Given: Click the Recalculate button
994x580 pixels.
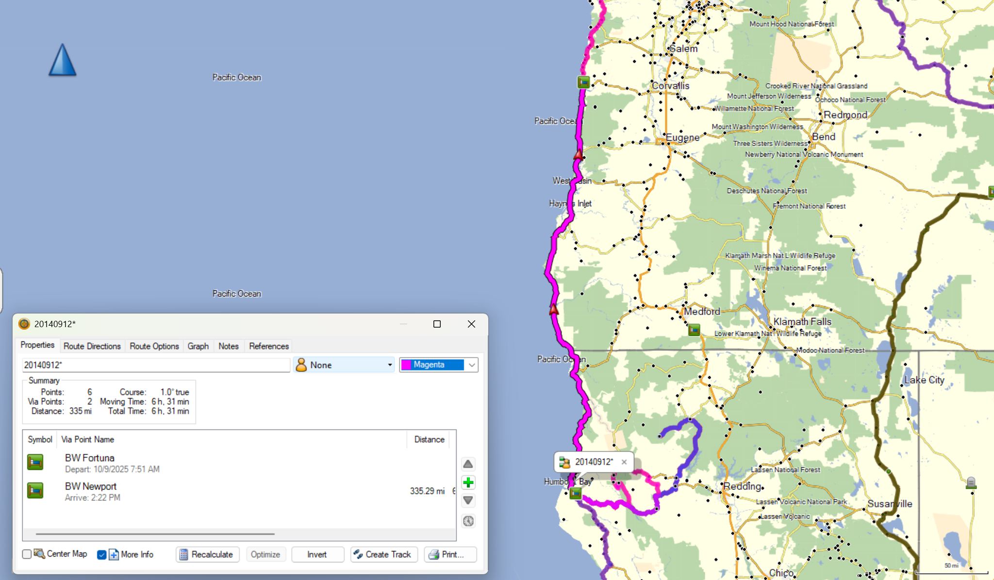Looking at the screenshot, I should point(207,554).
